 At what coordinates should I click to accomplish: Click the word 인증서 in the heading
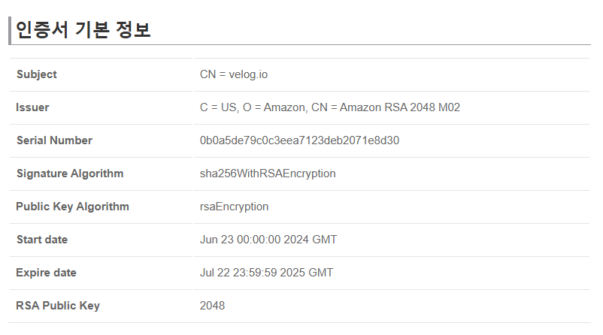[x=42, y=29]
